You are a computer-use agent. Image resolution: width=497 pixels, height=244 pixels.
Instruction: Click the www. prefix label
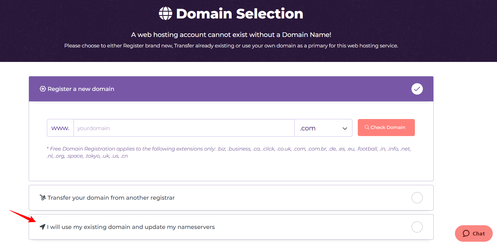pyautogui.click(x=60, y=128)
